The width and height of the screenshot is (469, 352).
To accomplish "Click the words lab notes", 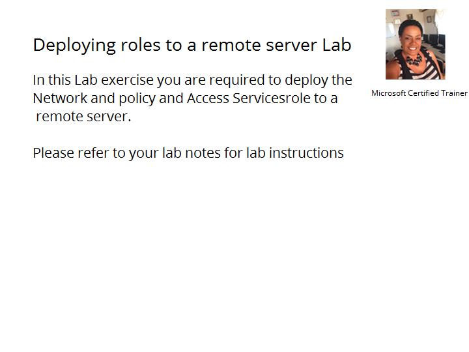I will point(192,153).
